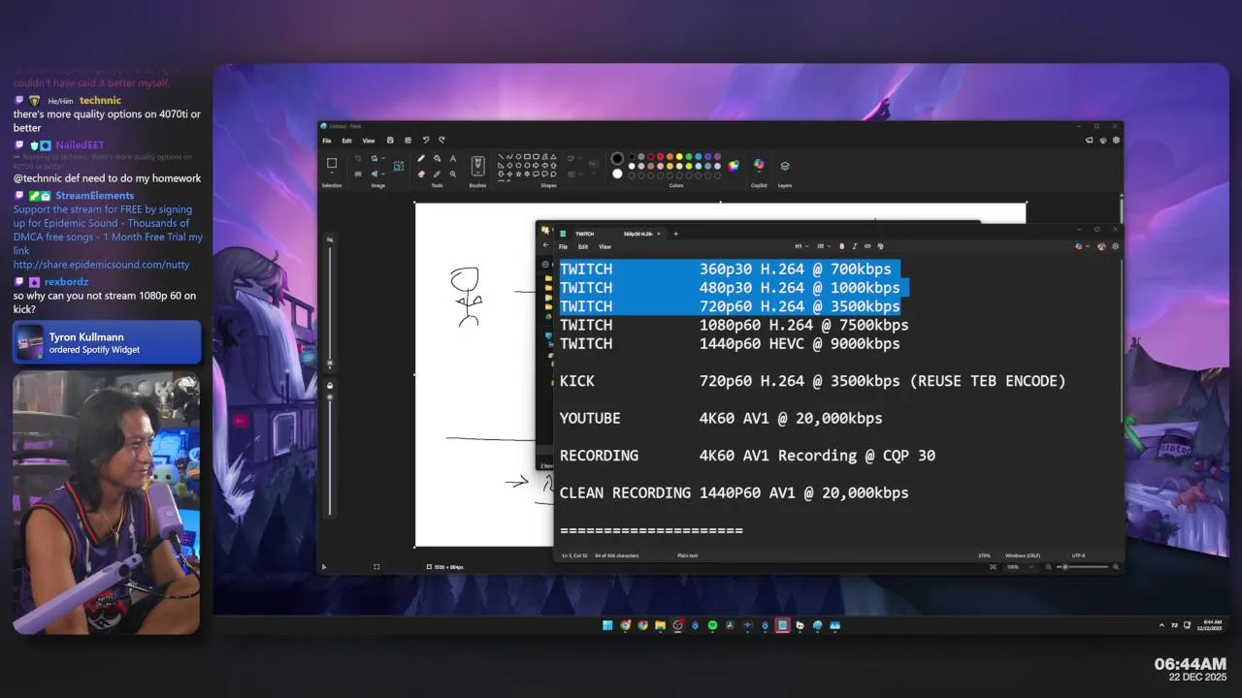Click Windows (CRLF) in Notepad status bar
The image size is (1242, 698).
point(1023,555)
